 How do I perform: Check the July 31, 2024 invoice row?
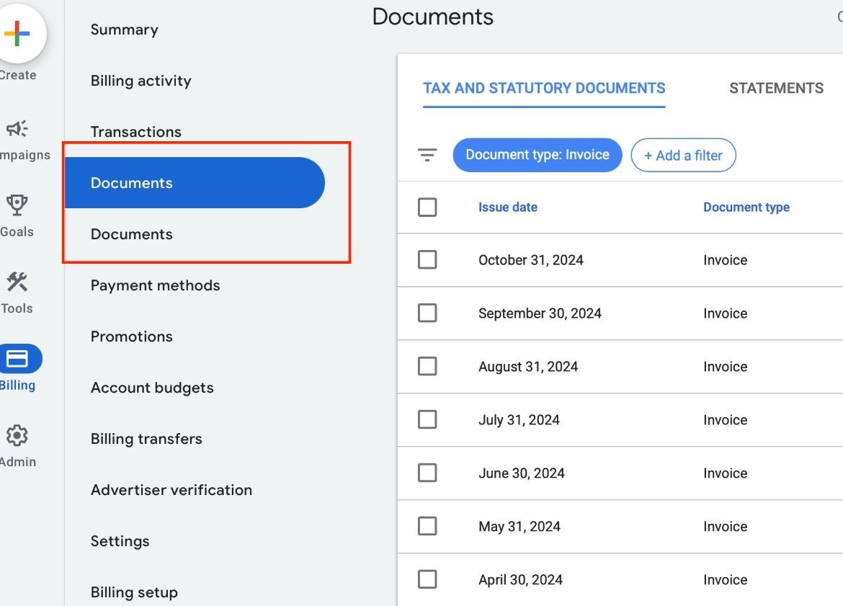coord(427,419)
